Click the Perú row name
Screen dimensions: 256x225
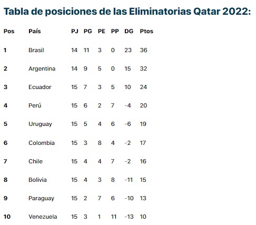35,105
